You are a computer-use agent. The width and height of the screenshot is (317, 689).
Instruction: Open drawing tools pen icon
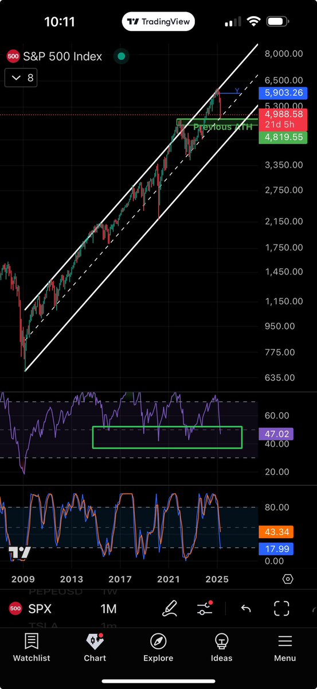click(x=170, y=609)
